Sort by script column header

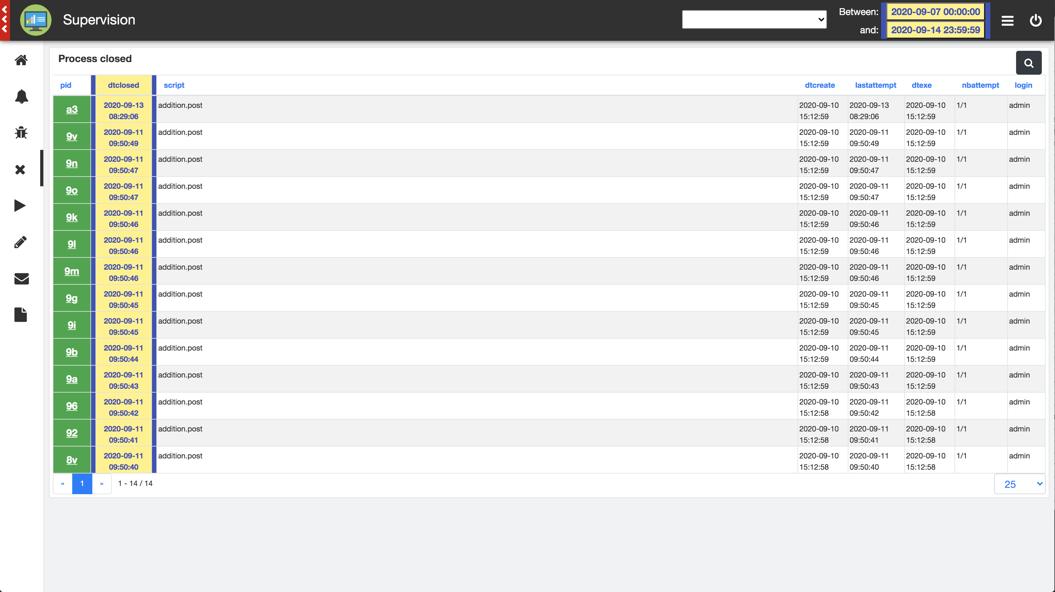[x=174, y=85]
